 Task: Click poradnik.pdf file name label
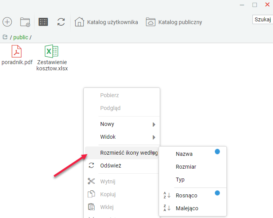17,62
